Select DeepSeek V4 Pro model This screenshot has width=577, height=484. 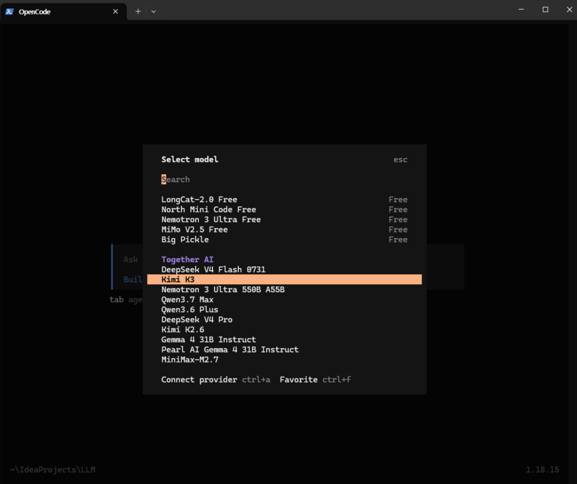click(284, 319)
